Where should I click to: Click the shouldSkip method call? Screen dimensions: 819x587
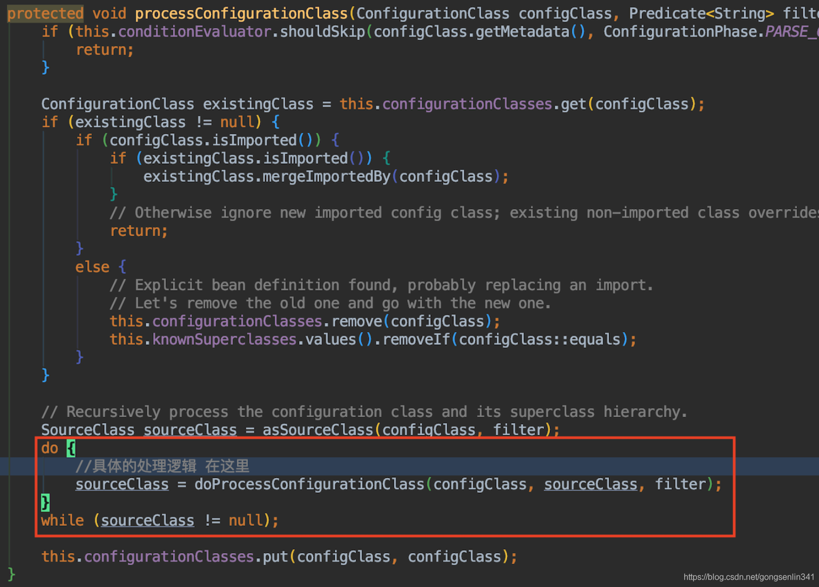click(x=322, y=31)
